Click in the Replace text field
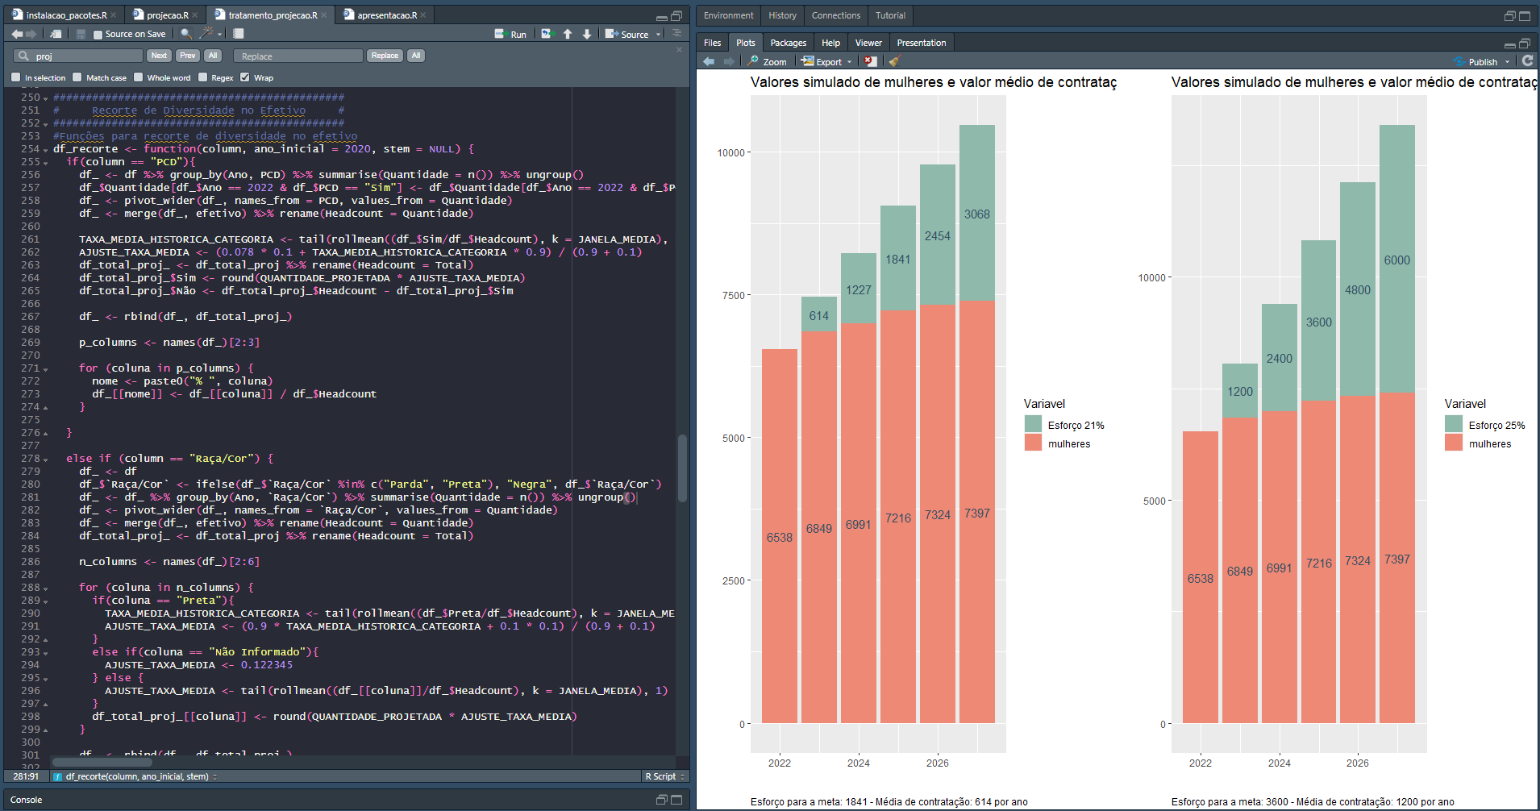Viewport: 1540px width, 811px height. click(x=298, y=56)
